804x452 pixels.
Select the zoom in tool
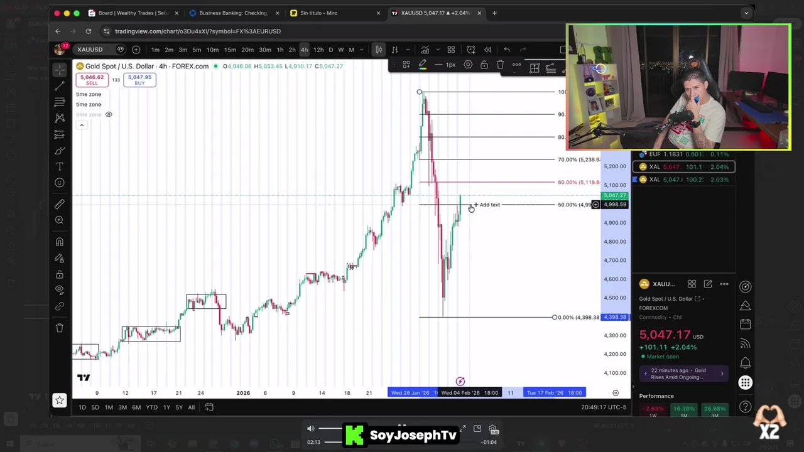point(60,220)
